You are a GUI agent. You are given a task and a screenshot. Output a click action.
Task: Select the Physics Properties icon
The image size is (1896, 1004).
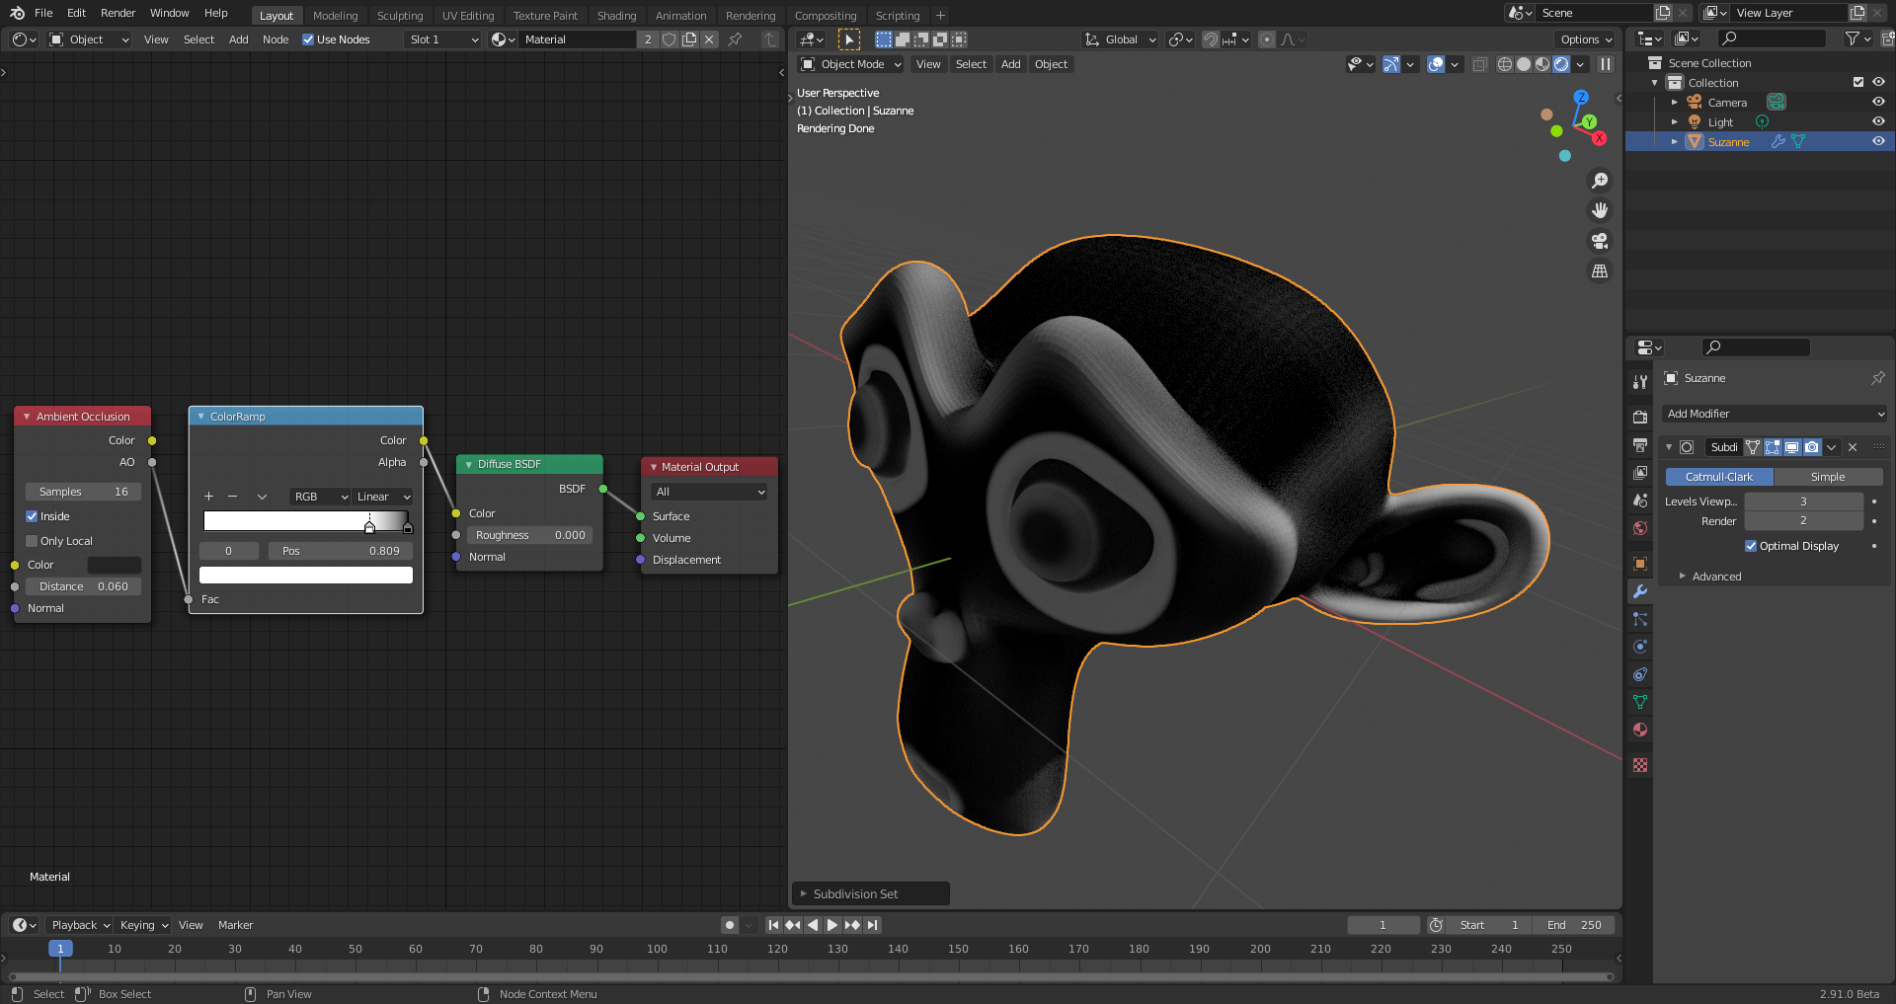point(1640,644)
